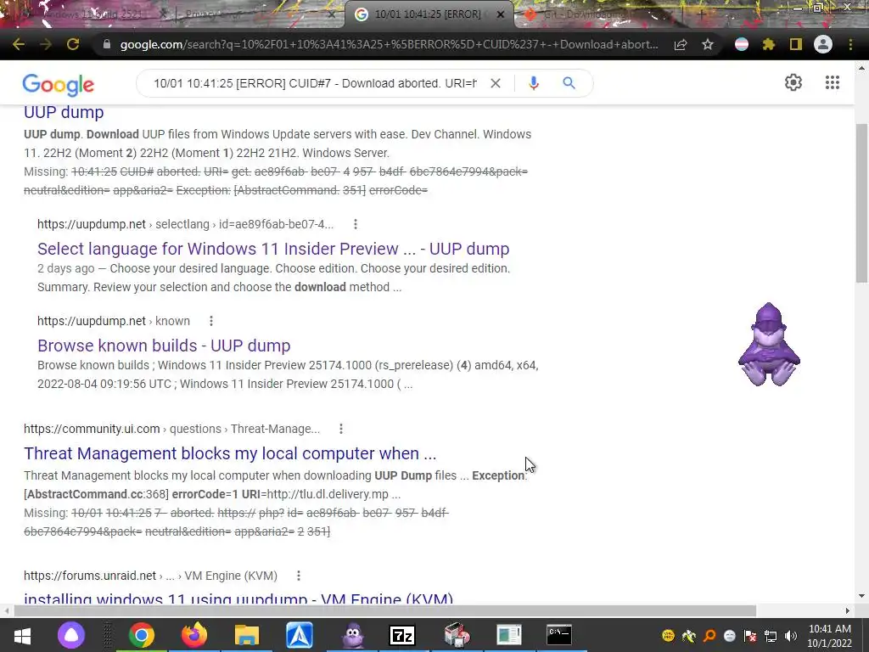Open the purple Alice assistant taskbar icon

(71, 635)
